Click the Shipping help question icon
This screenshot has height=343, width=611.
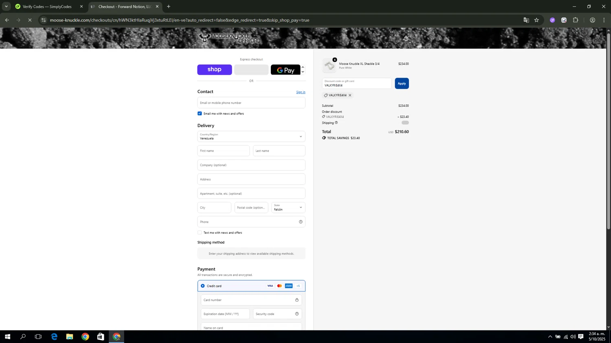click(336, 123)
